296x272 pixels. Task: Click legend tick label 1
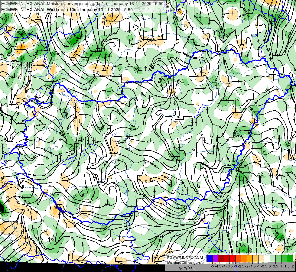[x=281, y=266]
